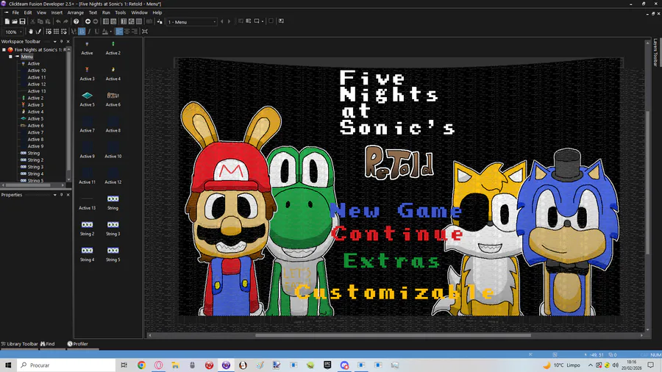Select the String 2 object icon
The height and width of the screenshot is (372, 662).
coord(87,224)
